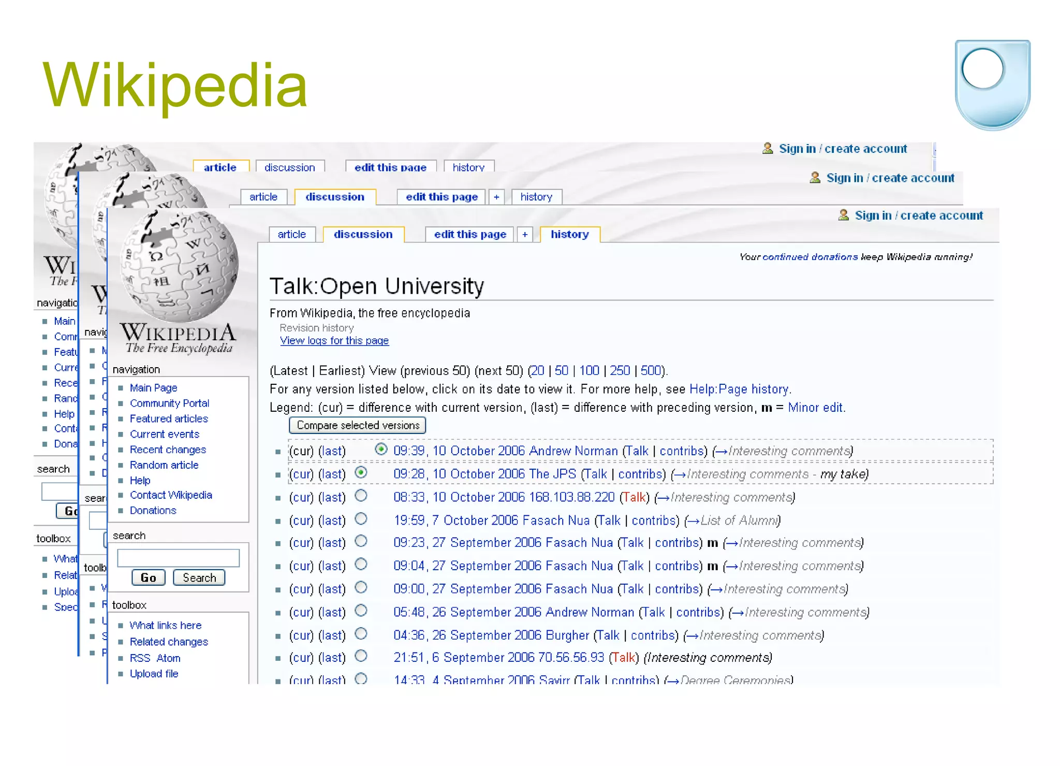The height and width of the screenshot is (766, 1060).
Task: Select radio button for 05:48, 26 September revision
Action: [361, 611]
